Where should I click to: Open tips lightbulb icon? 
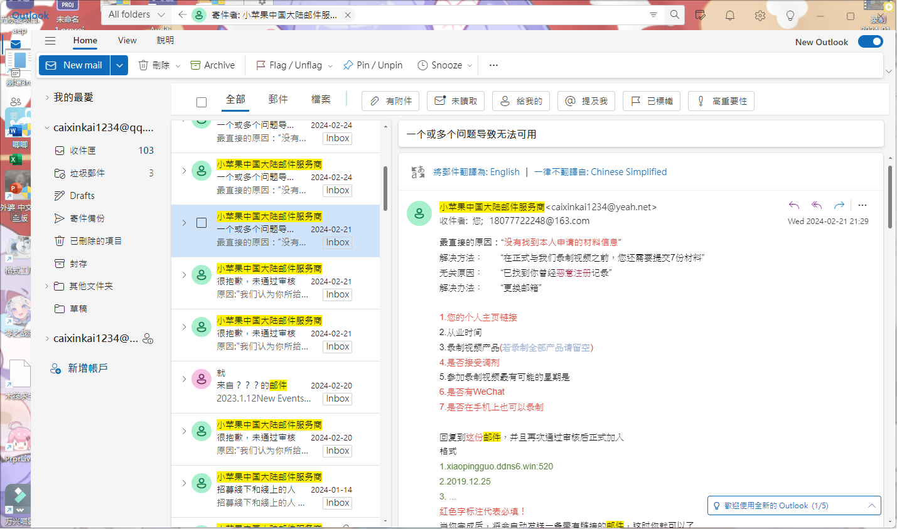790,16
